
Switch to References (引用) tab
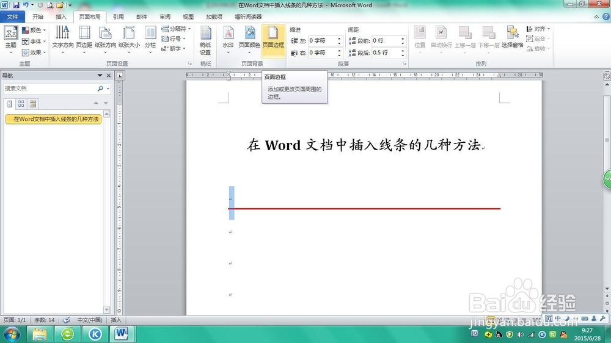(118, 16)
